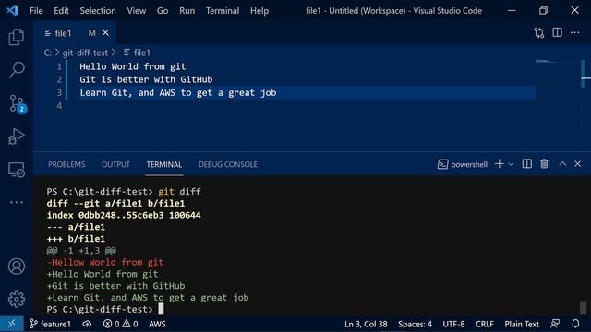This screenshot has width=591, height=332.
Task: Close the file1 editor tab
Action: [x=105, y=33]
